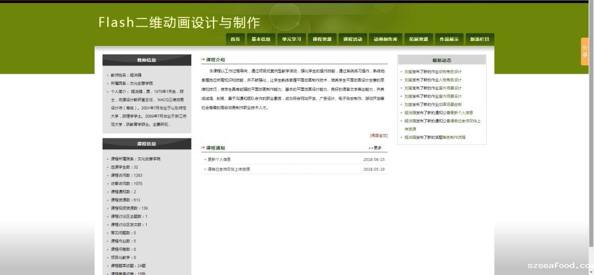Click the 最新动态 panel header
Viewport: 594px width, 275px height.
tap(441, 61)
